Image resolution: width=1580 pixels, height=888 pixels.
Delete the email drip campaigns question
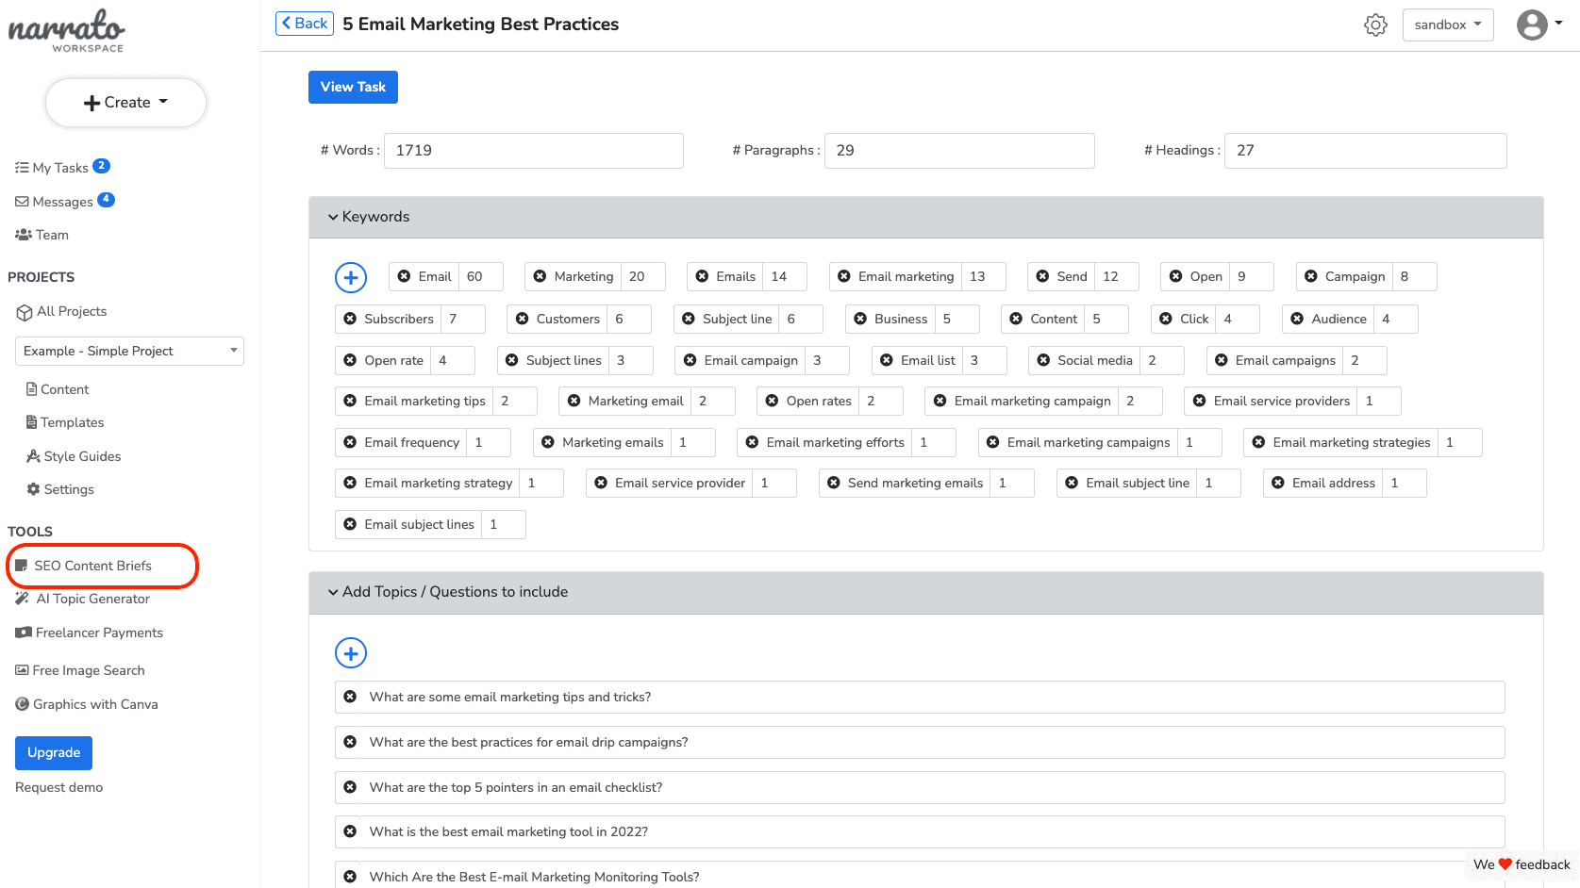click(x=350, y=742)
